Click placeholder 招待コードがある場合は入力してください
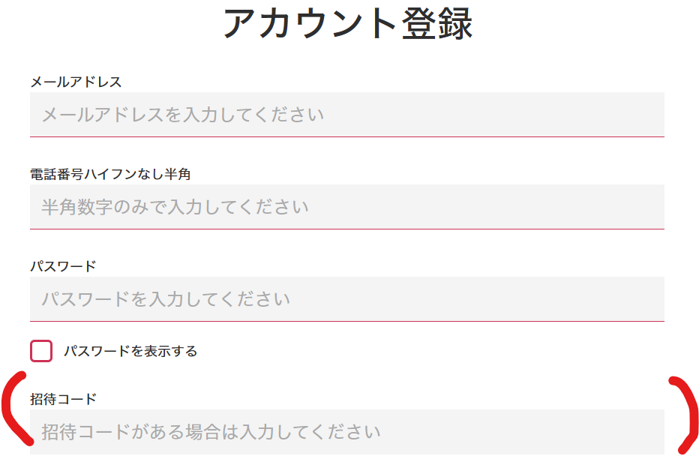 click(211, 432)
